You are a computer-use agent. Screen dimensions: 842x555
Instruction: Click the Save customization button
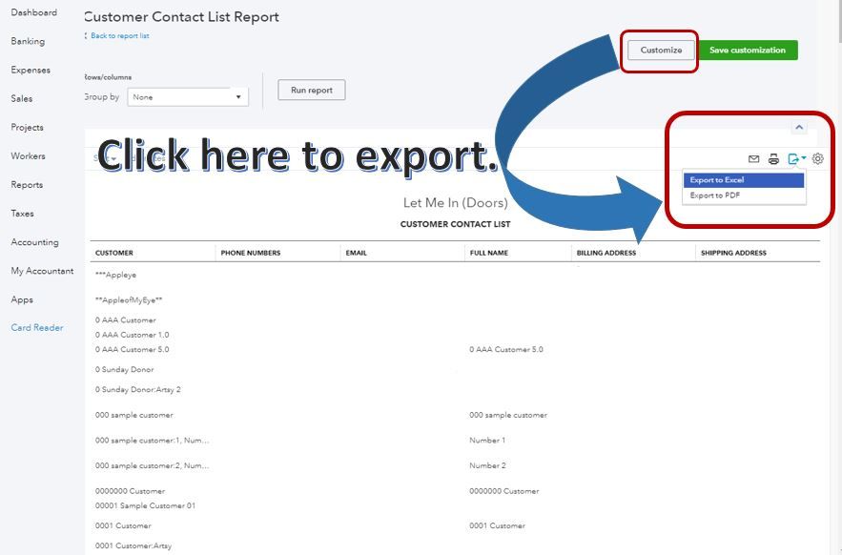pos(747,50)
